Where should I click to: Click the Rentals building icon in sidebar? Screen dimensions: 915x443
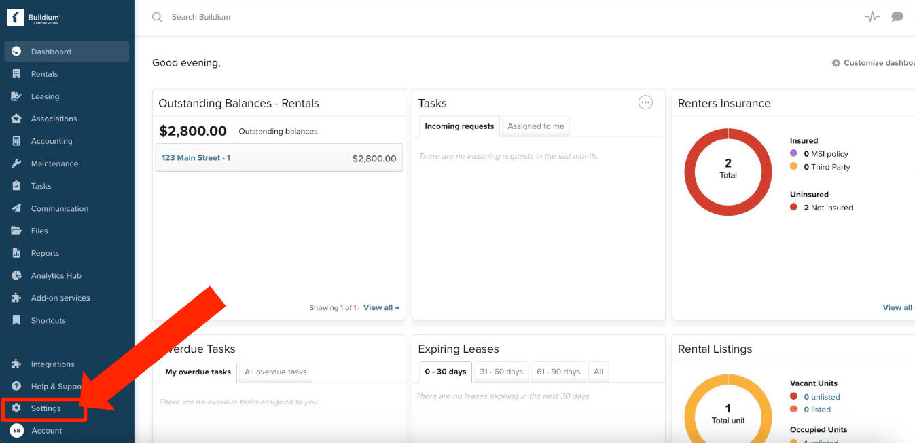click(x=16, y=74)
